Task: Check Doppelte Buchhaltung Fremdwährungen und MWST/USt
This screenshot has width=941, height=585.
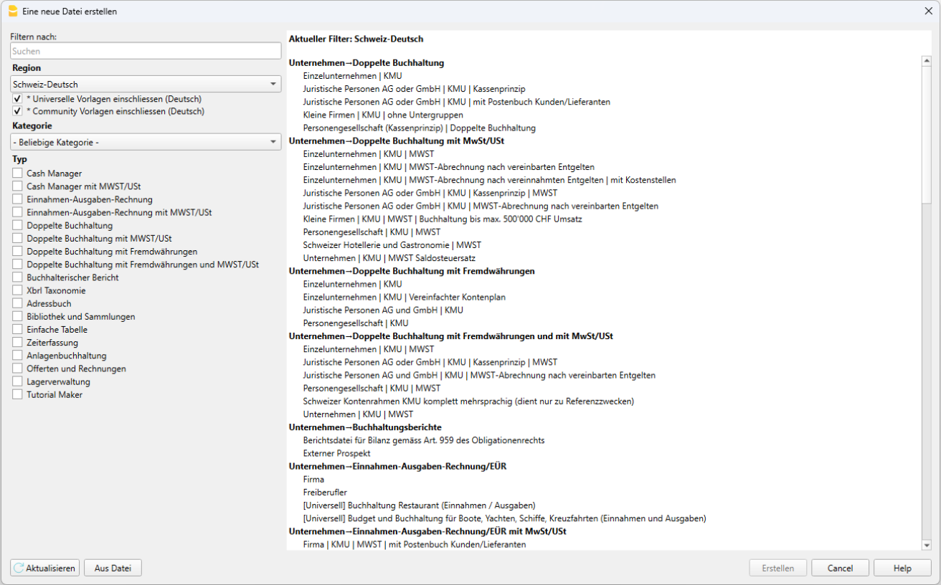Action: [17, 265]
